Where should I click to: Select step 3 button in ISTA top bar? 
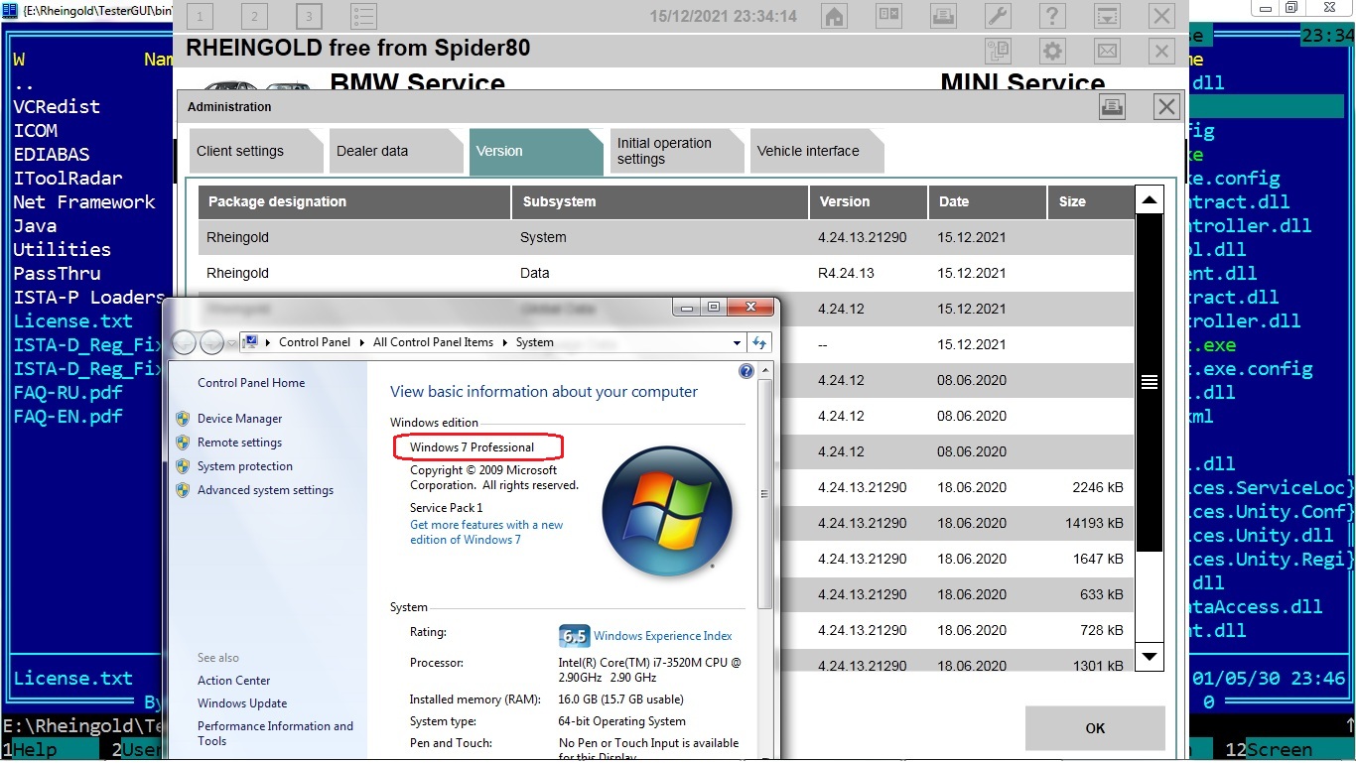point(309,16)
